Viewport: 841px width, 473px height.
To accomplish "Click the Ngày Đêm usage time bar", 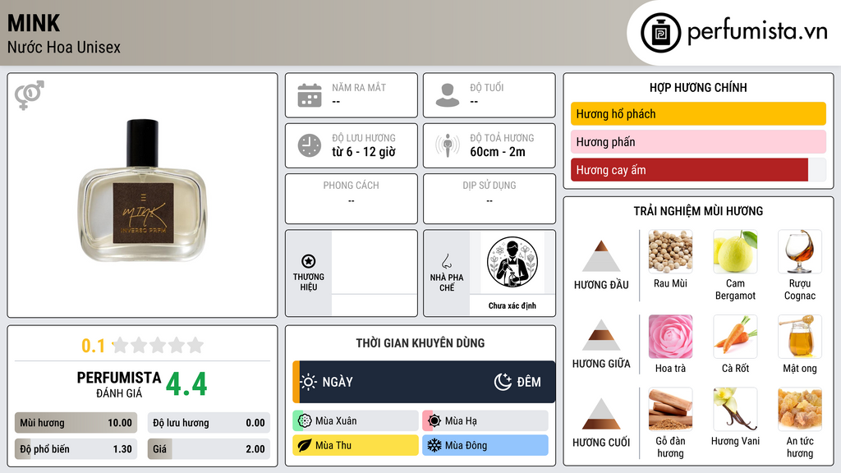I will (x=424, y=382).
